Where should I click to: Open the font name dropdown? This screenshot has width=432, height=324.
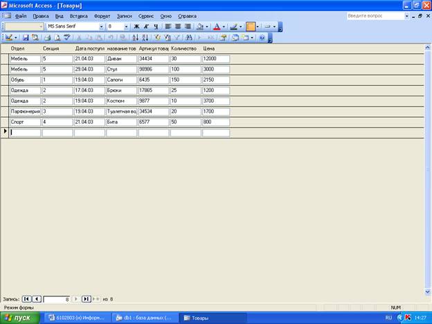coord(102,26)
